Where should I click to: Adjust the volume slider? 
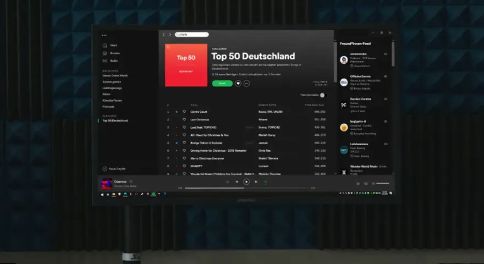pyautogui.click(x=383, y=183)
